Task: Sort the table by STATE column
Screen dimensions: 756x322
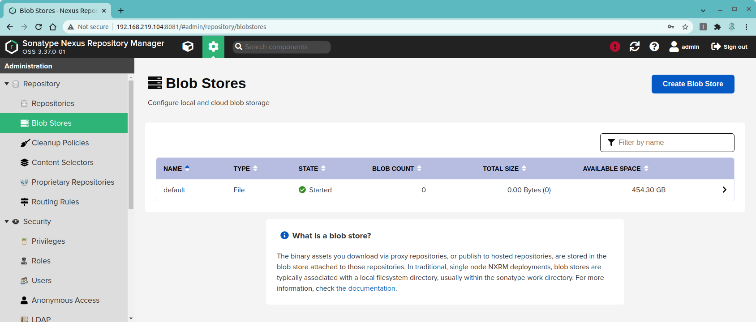Action: (x=312, y=169)
